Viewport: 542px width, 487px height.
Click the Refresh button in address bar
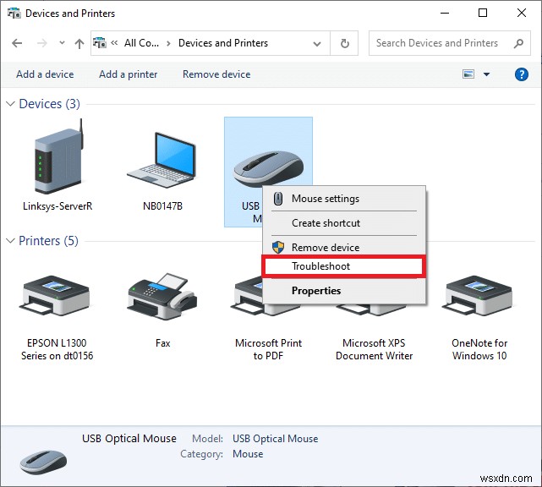[344, 44]
